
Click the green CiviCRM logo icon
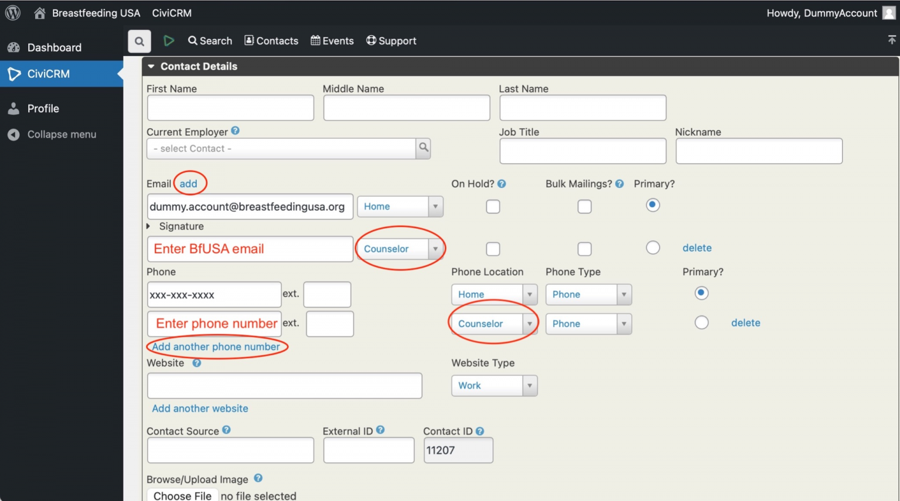169,40
